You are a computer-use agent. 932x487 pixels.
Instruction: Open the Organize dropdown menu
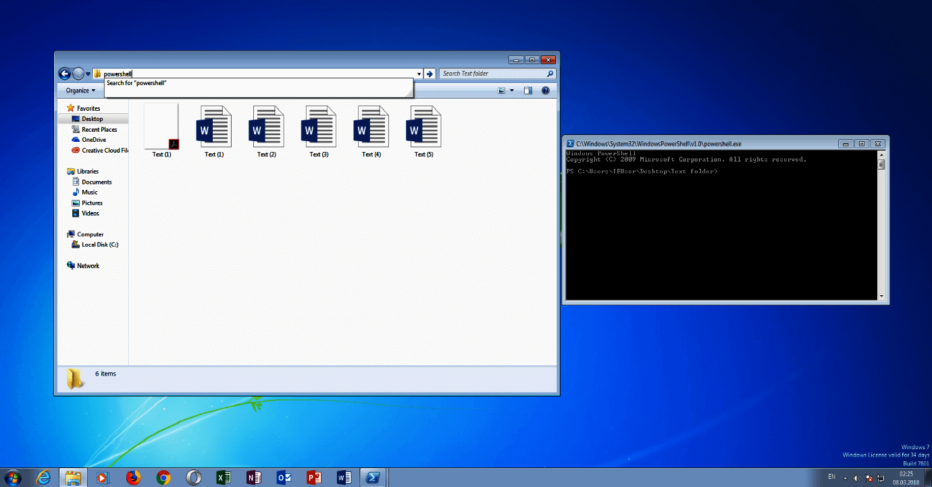(x=79, y=90)
